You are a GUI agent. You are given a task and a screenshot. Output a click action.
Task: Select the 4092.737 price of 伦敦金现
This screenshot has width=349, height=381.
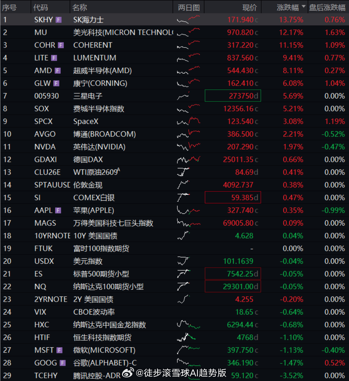click(238, 185)
